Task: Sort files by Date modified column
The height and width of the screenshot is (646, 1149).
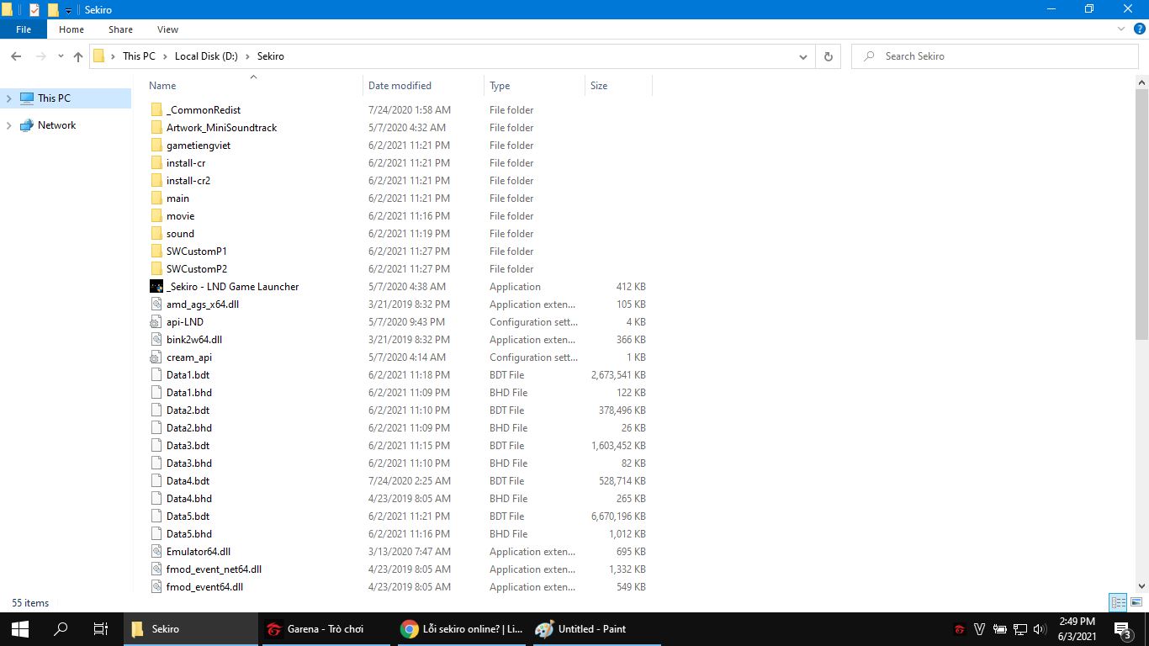Action: [400, 86]
